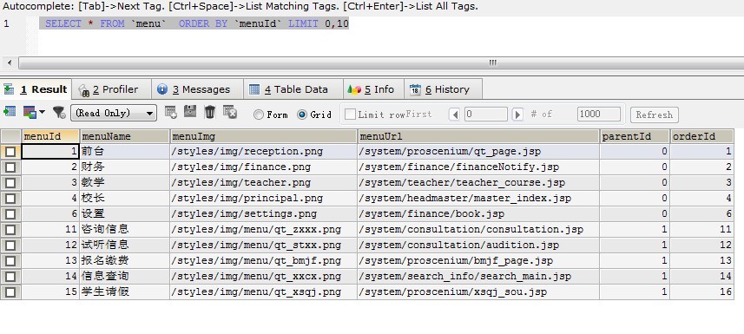The image size is (744, 334).
Task: Click the filter funnel icon
Action: 59,113
